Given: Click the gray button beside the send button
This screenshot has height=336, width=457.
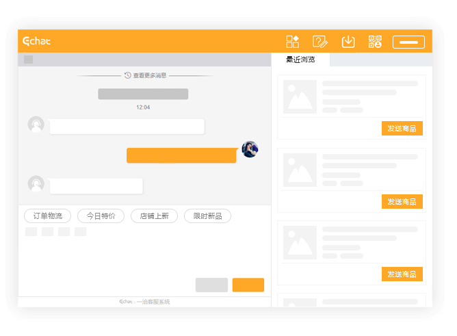Looking at the screenshot, I should pyautogui.click(x=211, y=285).
